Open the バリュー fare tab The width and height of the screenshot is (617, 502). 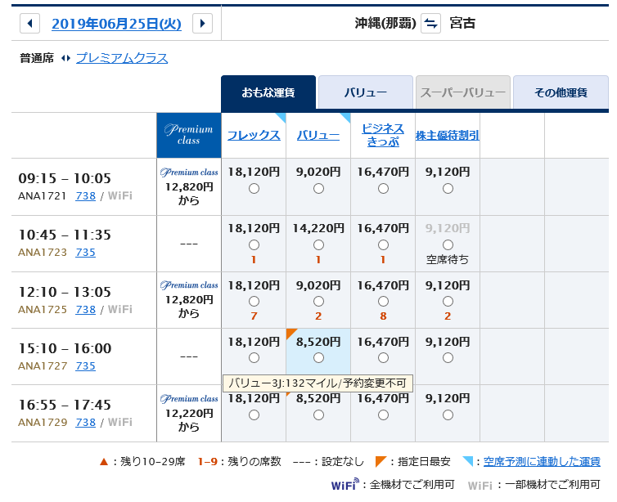tap(366, 92)
